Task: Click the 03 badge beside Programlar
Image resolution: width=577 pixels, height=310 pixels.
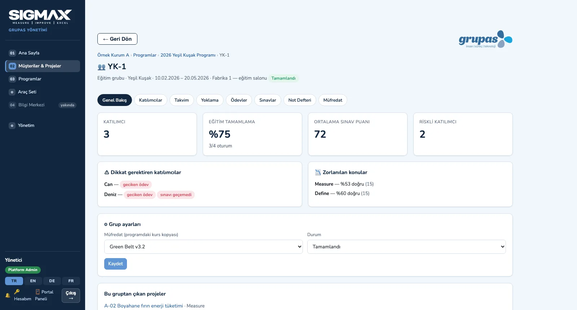Action: [12, 79]
